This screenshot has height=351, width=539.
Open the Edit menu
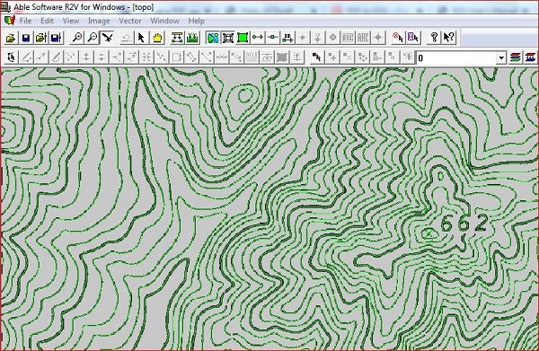47,21
